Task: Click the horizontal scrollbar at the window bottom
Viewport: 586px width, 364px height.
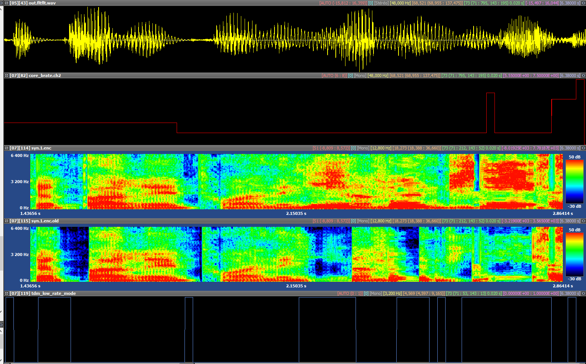Action: coord(187,363)
